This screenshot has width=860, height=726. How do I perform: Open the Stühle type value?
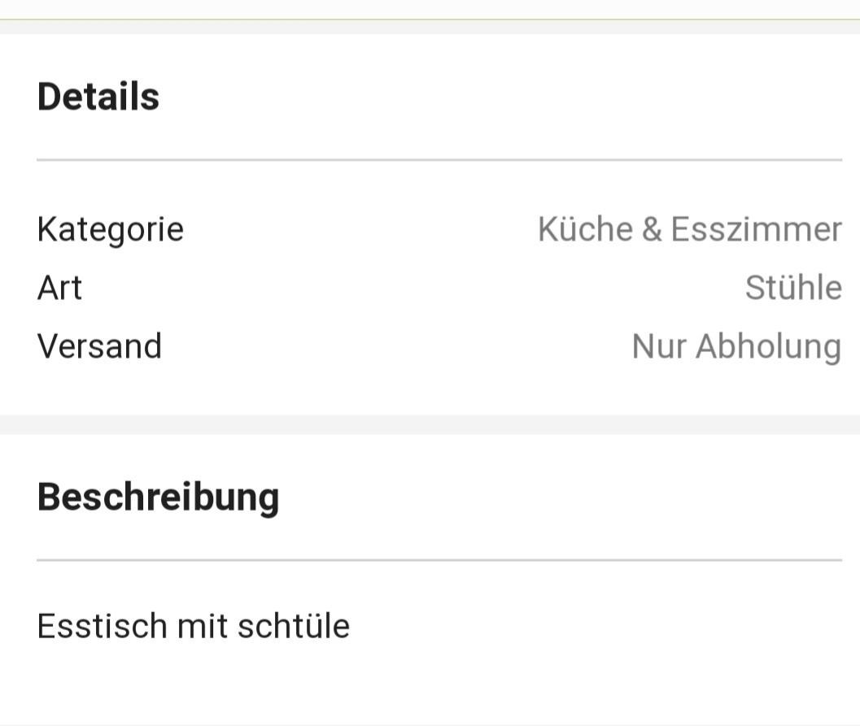coord(793,288)
